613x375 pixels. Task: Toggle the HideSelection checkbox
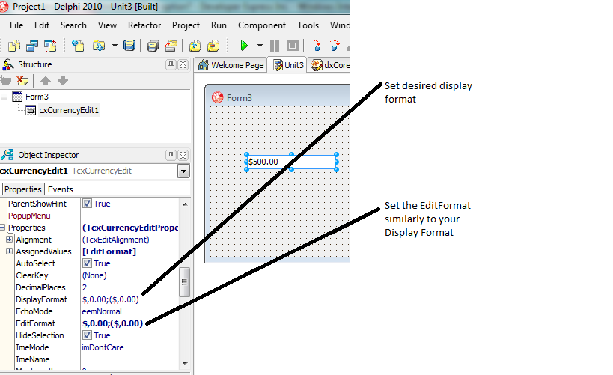point(88,335)
